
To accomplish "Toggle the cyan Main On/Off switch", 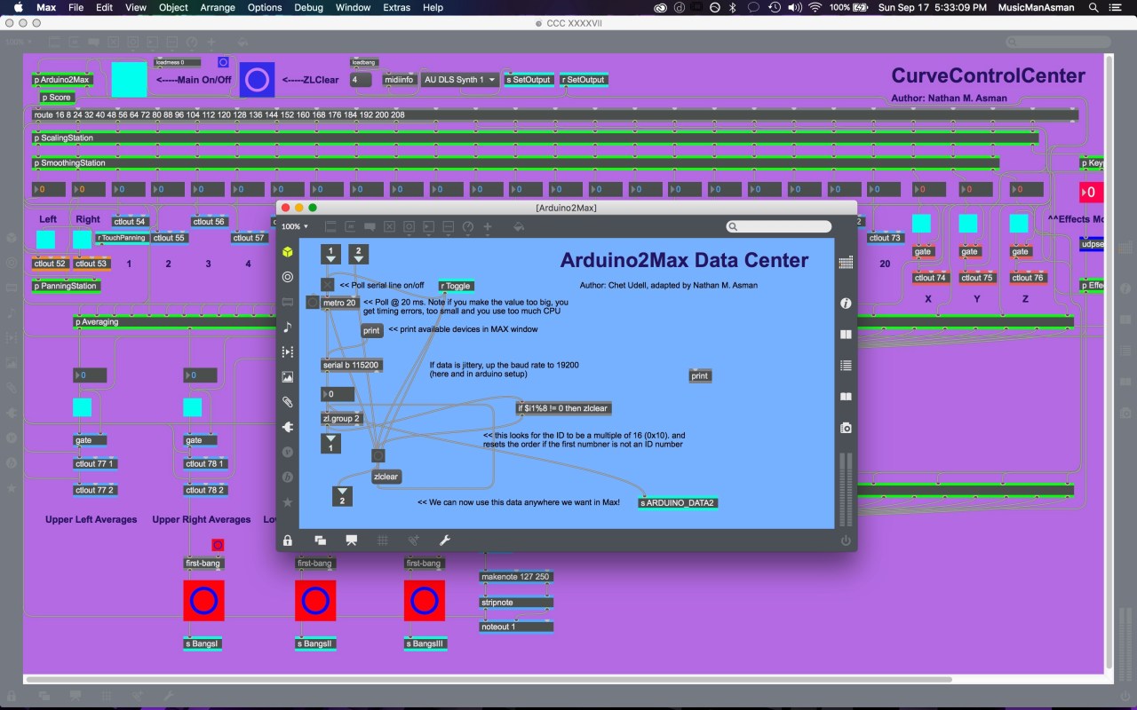I will pos(129,79).
